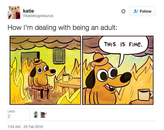Viewport: 164px width, 130px height.
Task: Open the @katiebugosaurus handle link
Action: tap(38, 16)
